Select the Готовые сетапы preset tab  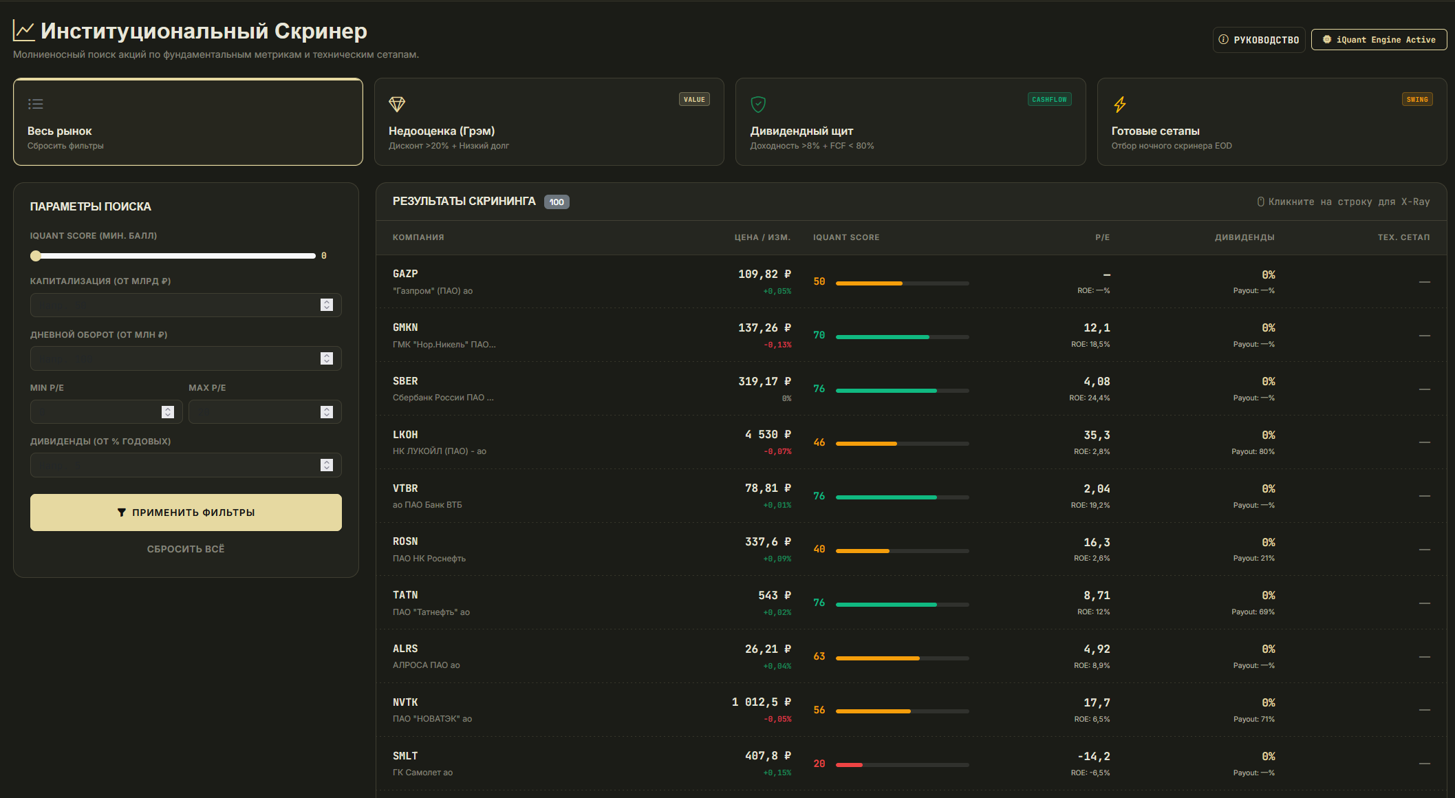click(1272, 122)
